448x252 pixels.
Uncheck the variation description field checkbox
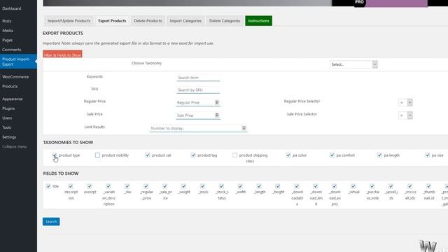click(x=108, y=186)
